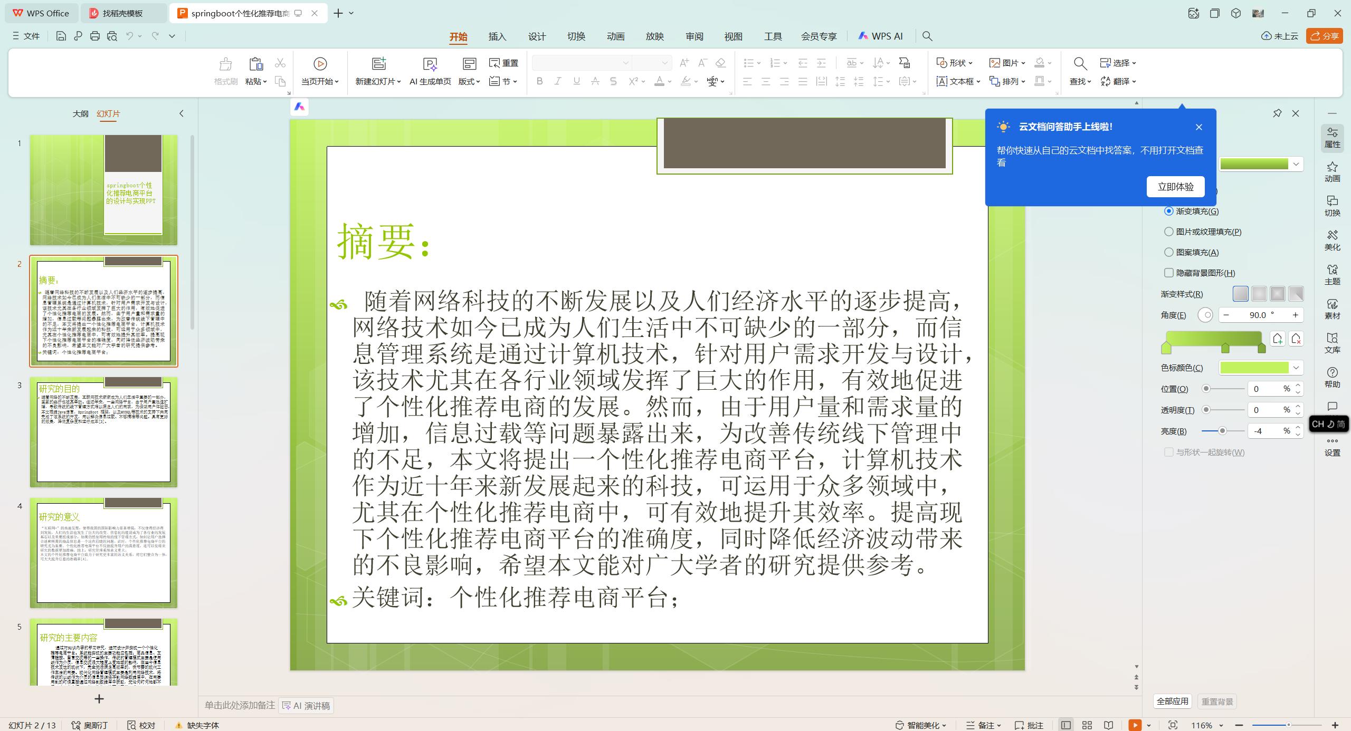
Task: Click the 全部应用 button
Action: point(1173,701)
